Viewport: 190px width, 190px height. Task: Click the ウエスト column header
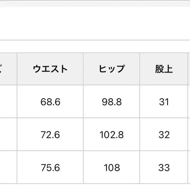(x=50, y=69)
